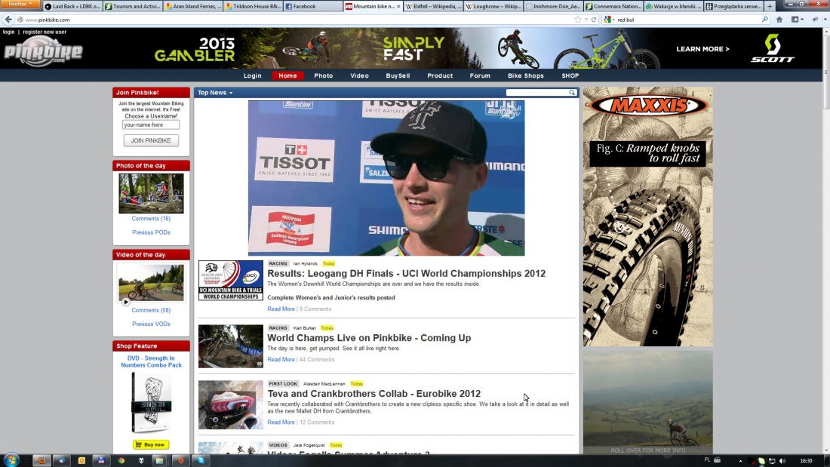Click the Maxxis tire advertisement

click(x=648, y=217)
